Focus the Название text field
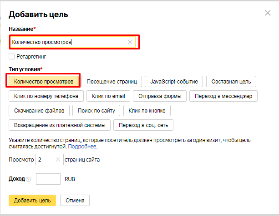The width and height of the screenshot is (279, 216). (73, 42)
